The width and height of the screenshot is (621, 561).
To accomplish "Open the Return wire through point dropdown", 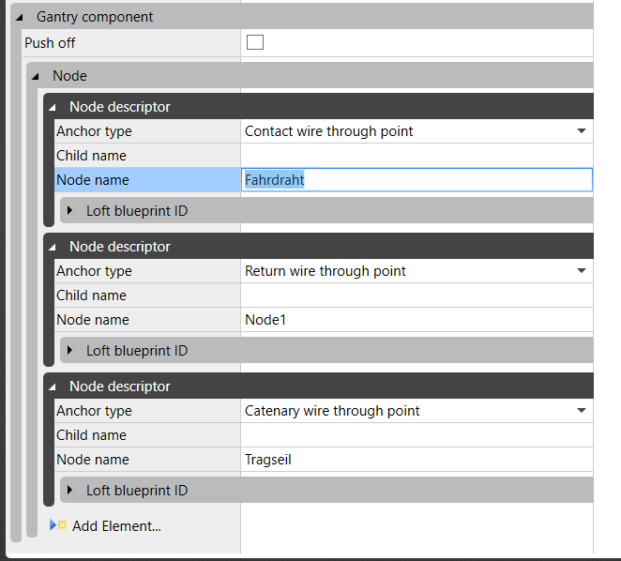I will 582,271.
